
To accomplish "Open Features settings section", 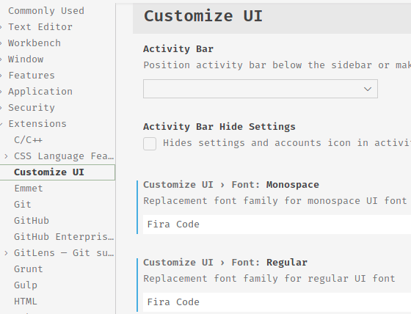I will (32, 76).
